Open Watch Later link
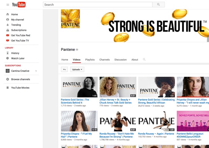Viewport: 209px width, 148px height. tap(18, 58)
